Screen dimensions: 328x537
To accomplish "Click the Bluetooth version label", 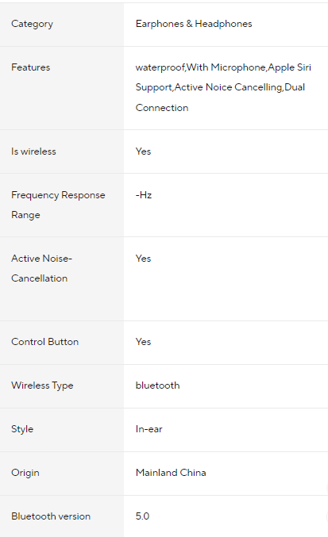I will click(x=51, y=516).
